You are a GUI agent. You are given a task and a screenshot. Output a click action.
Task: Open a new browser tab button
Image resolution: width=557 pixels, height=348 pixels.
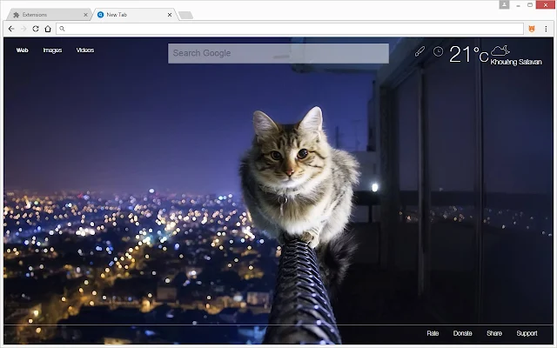tap(185, 16)
